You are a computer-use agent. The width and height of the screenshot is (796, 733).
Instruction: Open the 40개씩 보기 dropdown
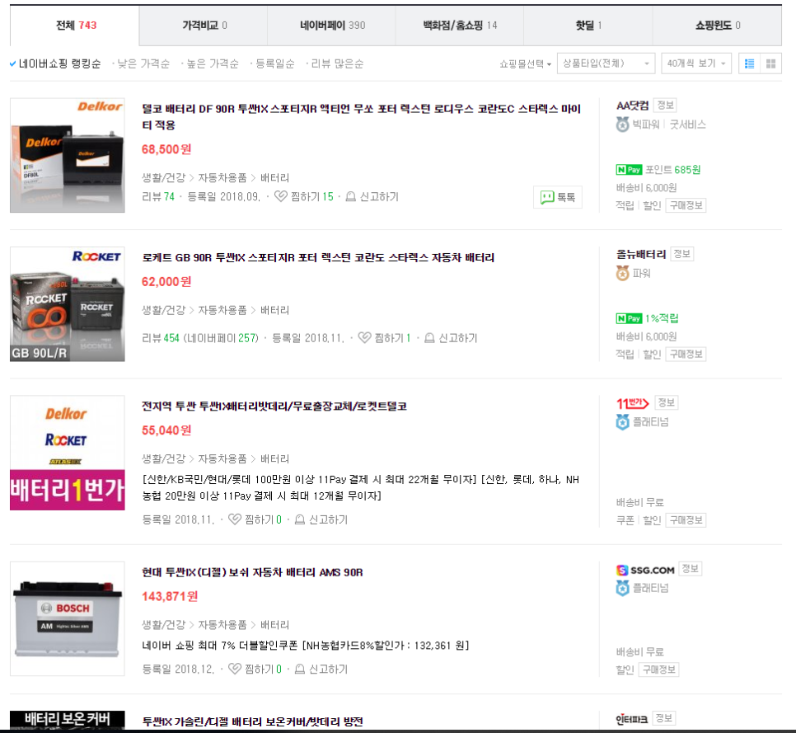click(x=696, y=63)
